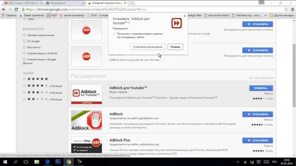
Task: Select three stars и больше rating
Action: (24, 92)
